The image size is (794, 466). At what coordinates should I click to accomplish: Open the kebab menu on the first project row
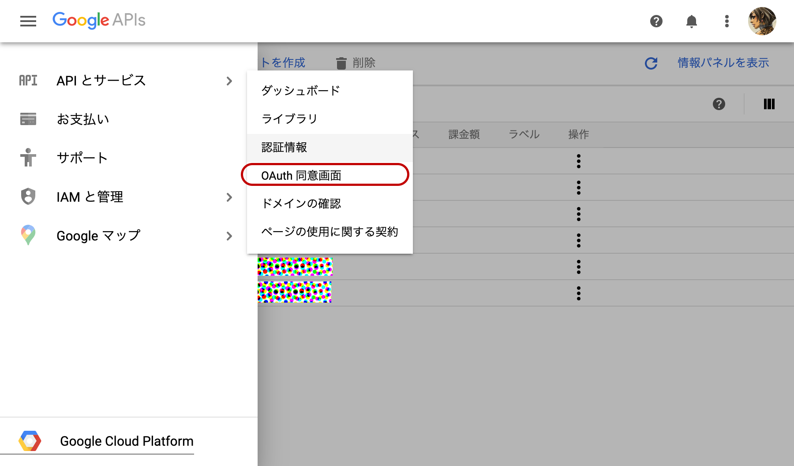pyautogui.click(x=578, y=160)
